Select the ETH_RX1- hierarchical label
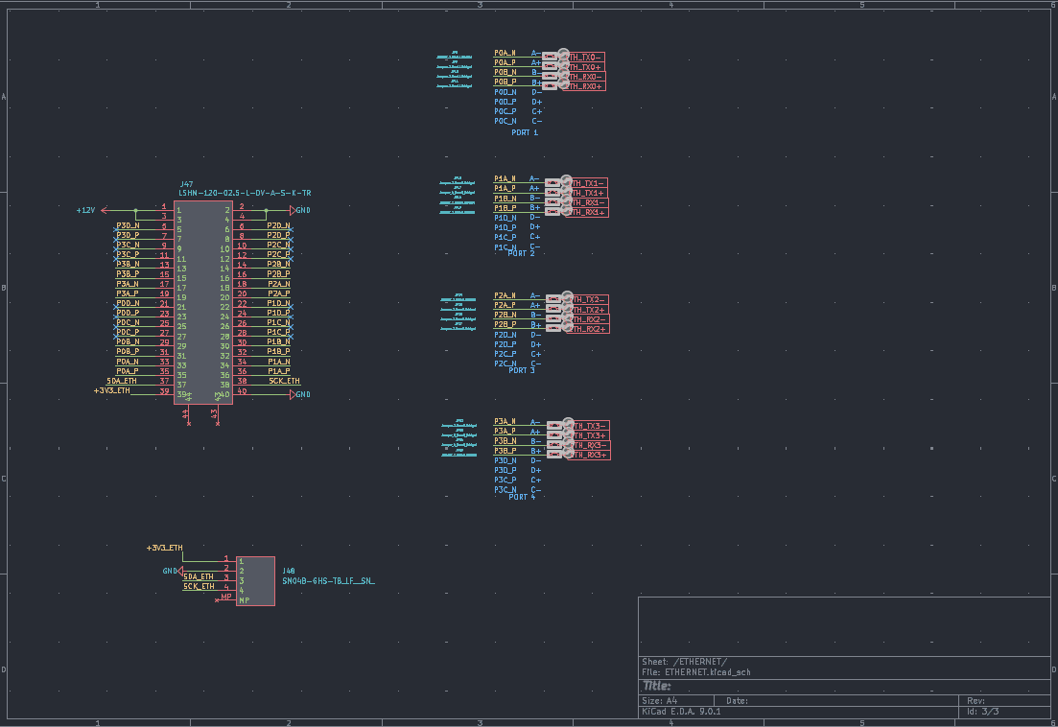This screenshot has width=1058, height=727. [588, 202]
